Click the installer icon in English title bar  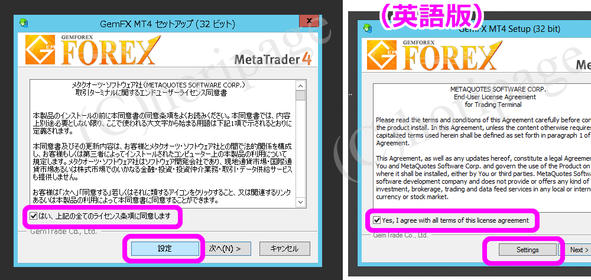(x=367, y=28)
